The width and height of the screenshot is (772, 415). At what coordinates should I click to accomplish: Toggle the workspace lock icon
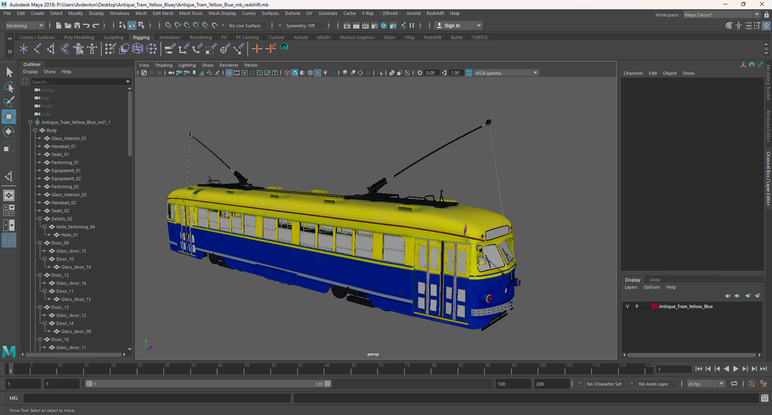click(x=767, y=15)
